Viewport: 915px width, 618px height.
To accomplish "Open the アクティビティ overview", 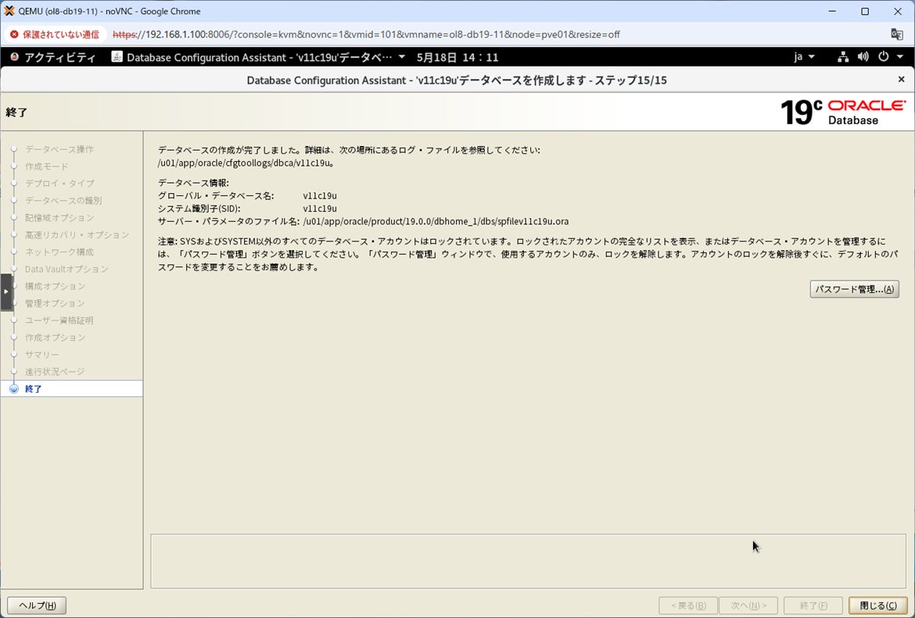I will coord(59,57).
